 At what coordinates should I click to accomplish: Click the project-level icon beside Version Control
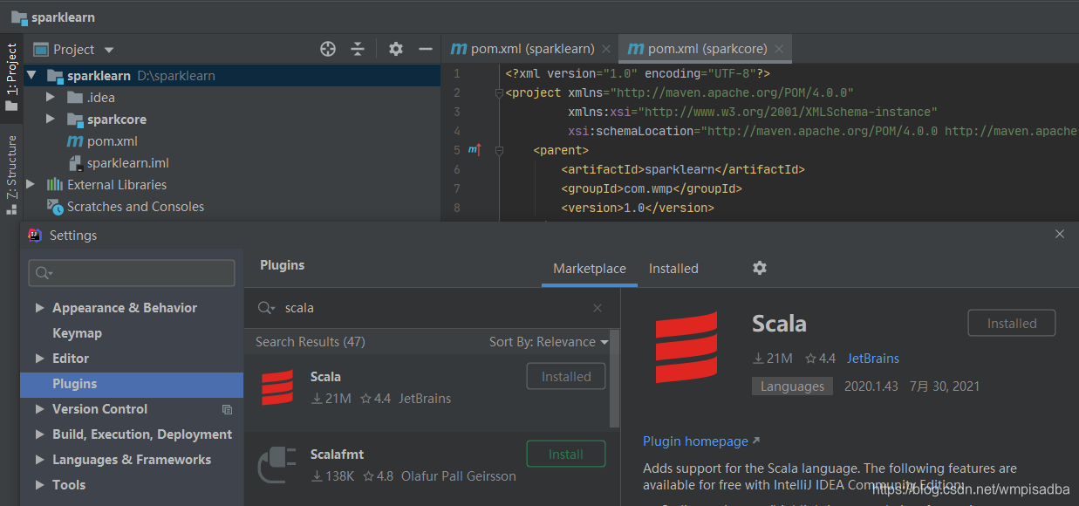point(228,409)
